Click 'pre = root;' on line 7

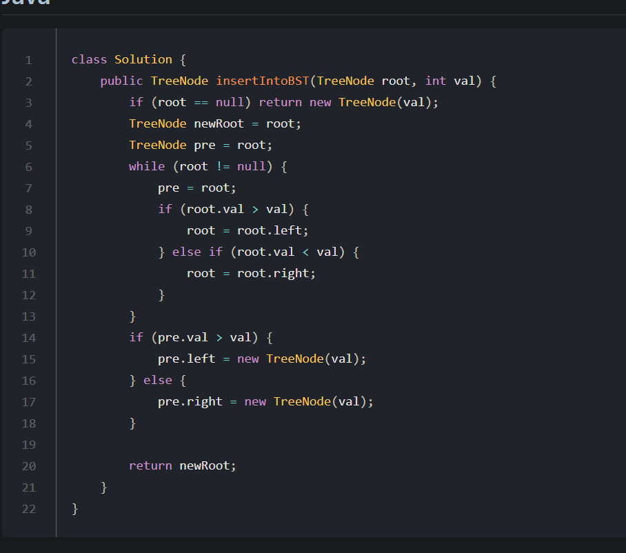point(196,188)
